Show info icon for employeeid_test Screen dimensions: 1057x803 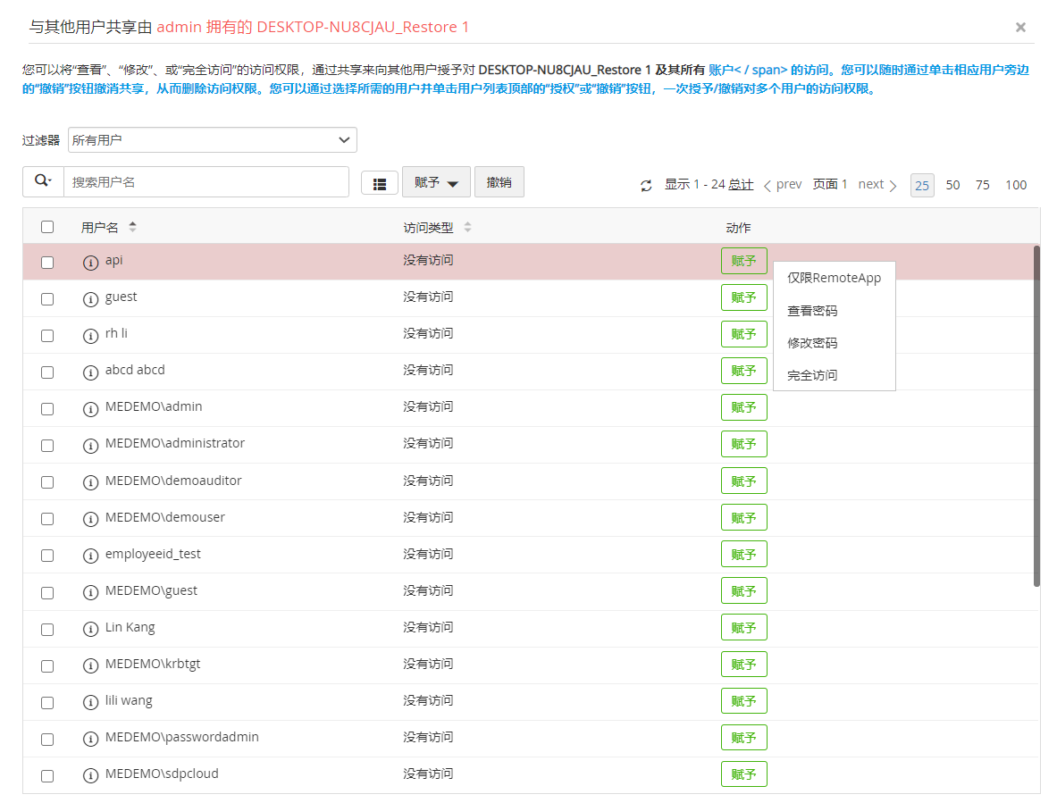click(90, 556)
